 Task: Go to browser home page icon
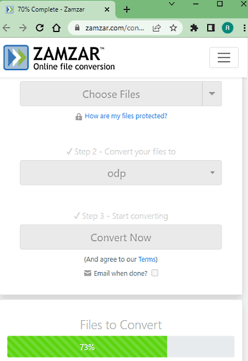pos(56,28)
